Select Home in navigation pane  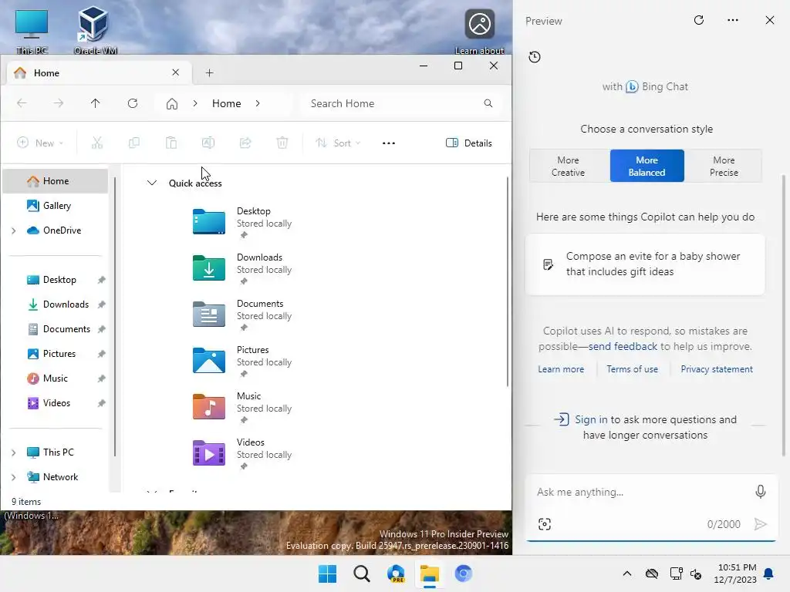coord(56,181)
